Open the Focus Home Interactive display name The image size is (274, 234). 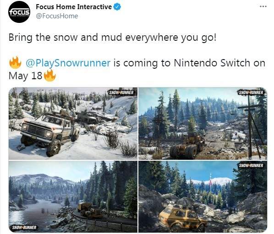[74, 7]
